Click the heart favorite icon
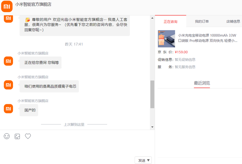This screenshot has height=164, width=242. coord(28,136)
